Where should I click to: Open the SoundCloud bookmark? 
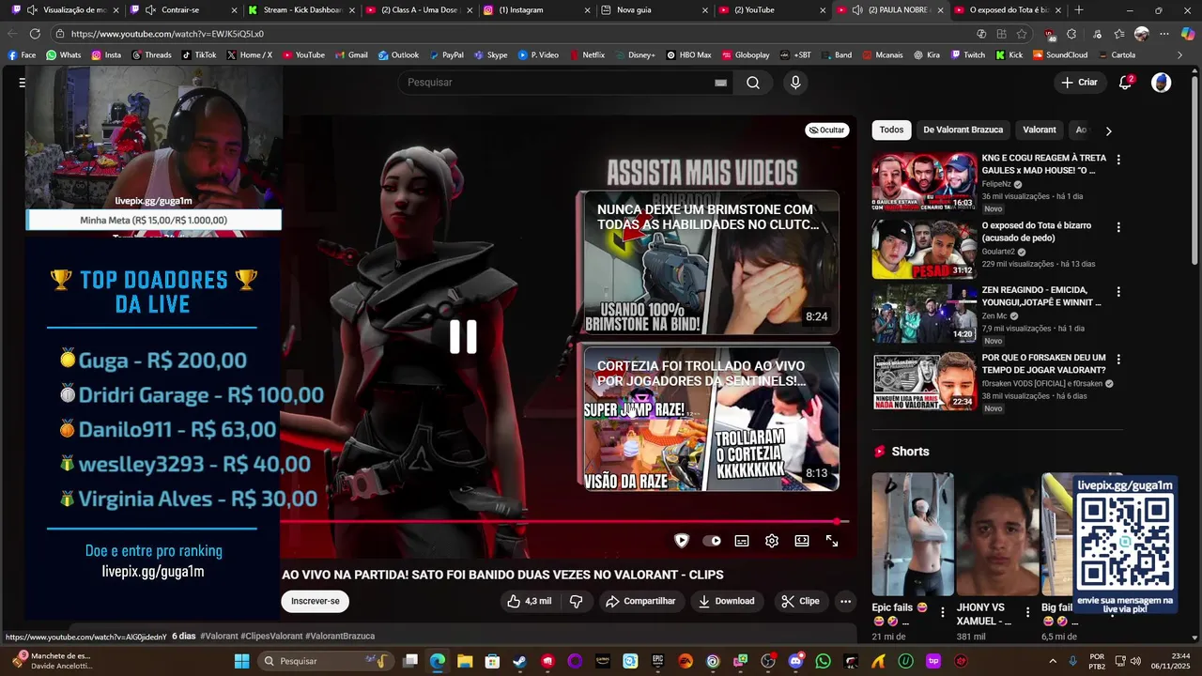click(1060, 55)
